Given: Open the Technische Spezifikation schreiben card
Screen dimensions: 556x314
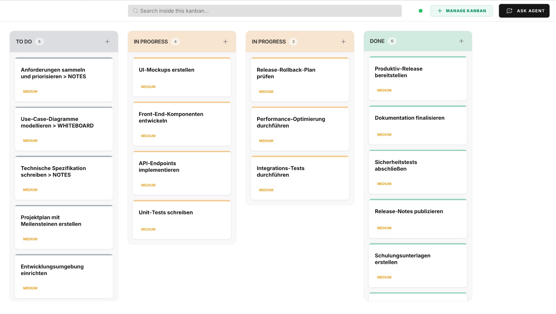Looking at the screenshot, I should click(x=64, y=178).
